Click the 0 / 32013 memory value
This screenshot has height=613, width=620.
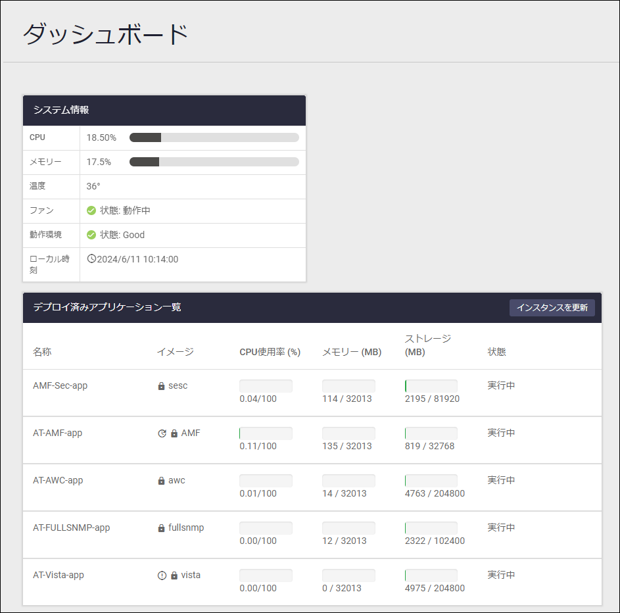pos(342,588)
